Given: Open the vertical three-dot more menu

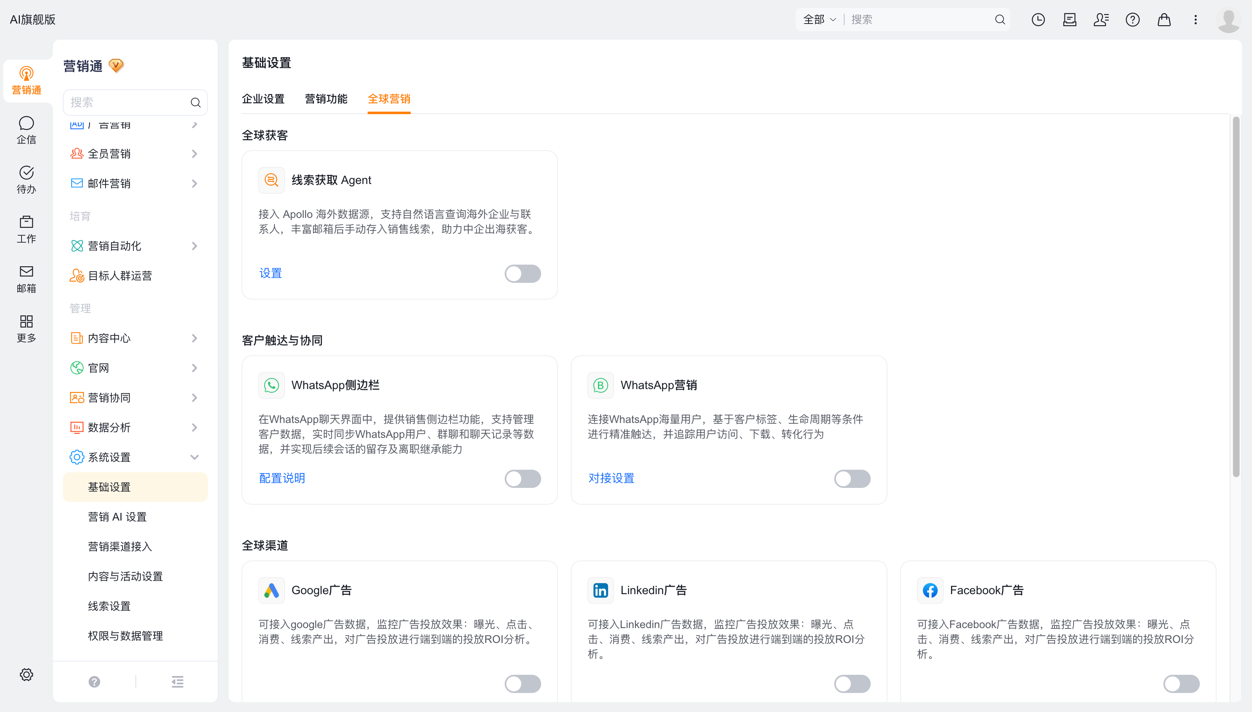Looking at the screenshot, I should point(1195,19).
